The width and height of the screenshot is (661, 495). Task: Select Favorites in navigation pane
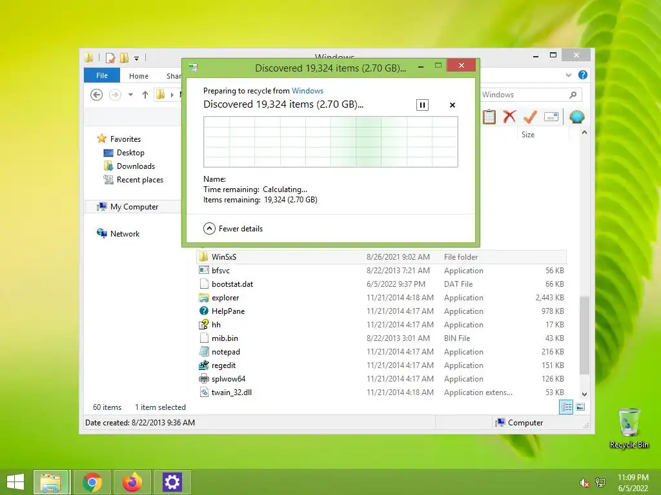click(119, 139)
